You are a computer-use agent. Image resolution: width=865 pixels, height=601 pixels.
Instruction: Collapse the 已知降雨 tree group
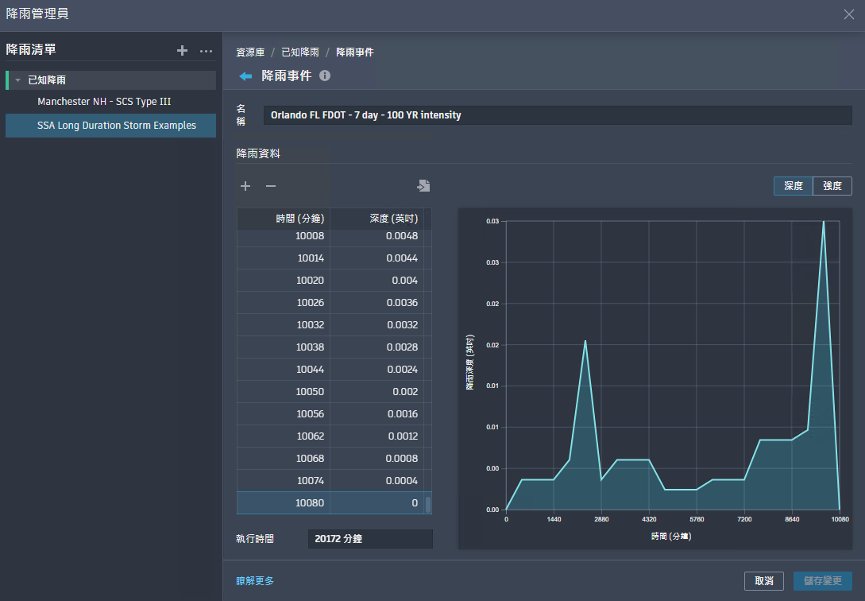coord(17,80)
